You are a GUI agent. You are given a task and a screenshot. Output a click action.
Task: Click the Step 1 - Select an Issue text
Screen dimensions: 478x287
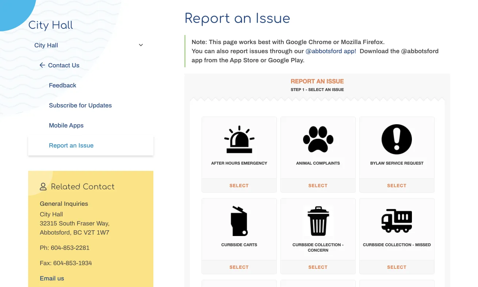(317, 90)
